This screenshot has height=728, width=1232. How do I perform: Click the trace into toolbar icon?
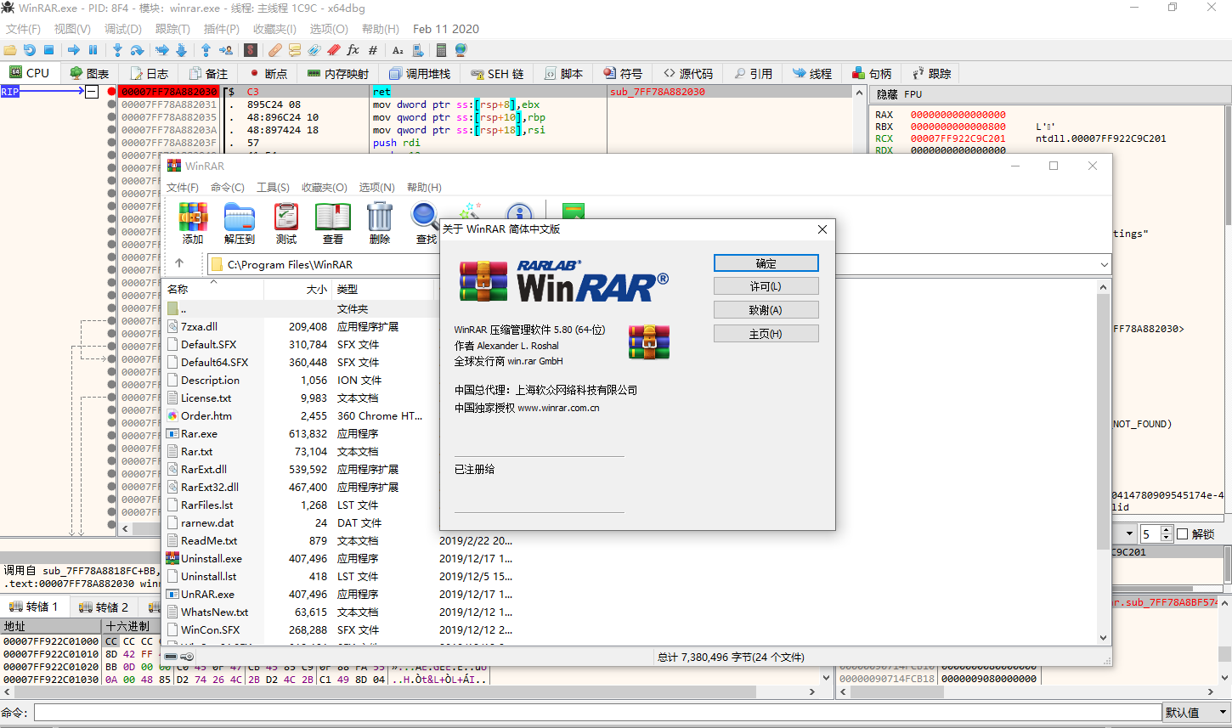pos(162,50)
